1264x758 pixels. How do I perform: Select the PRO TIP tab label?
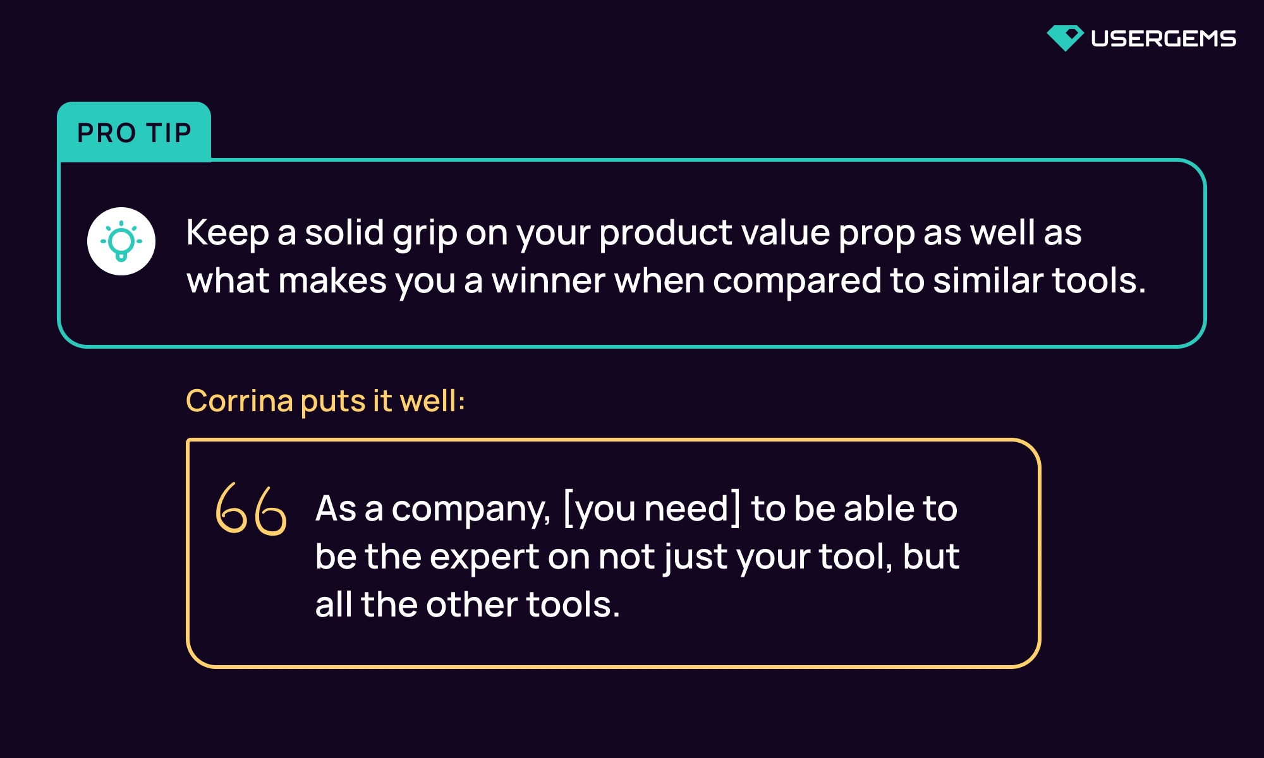point(134,133)
